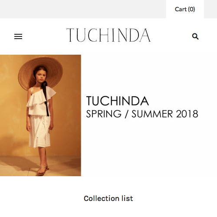Open the Spring/Summer 2018 hero photo

[x=40, y=115]
